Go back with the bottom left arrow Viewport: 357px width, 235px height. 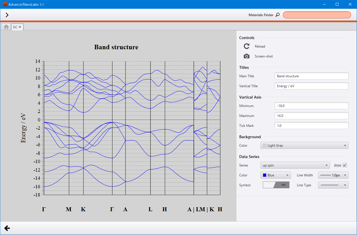(7, 228)
